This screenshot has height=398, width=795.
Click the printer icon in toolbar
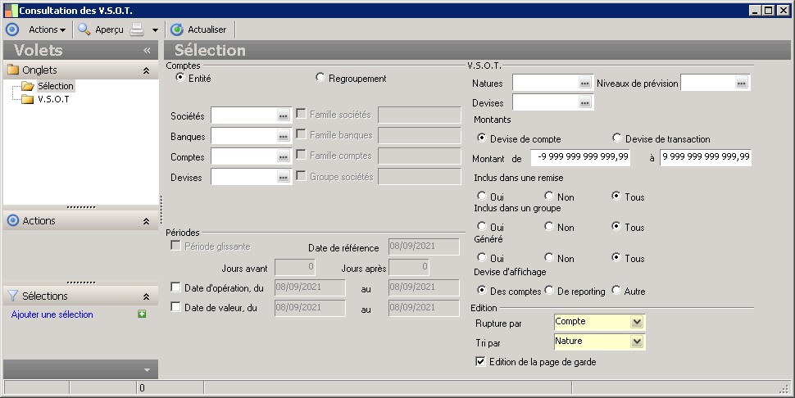click(137, 29)
